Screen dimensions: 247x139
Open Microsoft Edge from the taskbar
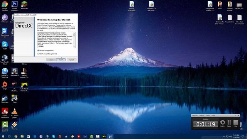click(x=35, y=136)
